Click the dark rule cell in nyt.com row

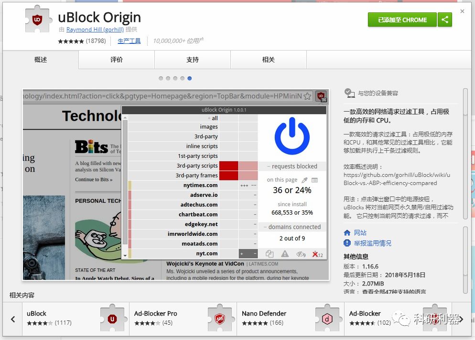[x=248, y=254]
